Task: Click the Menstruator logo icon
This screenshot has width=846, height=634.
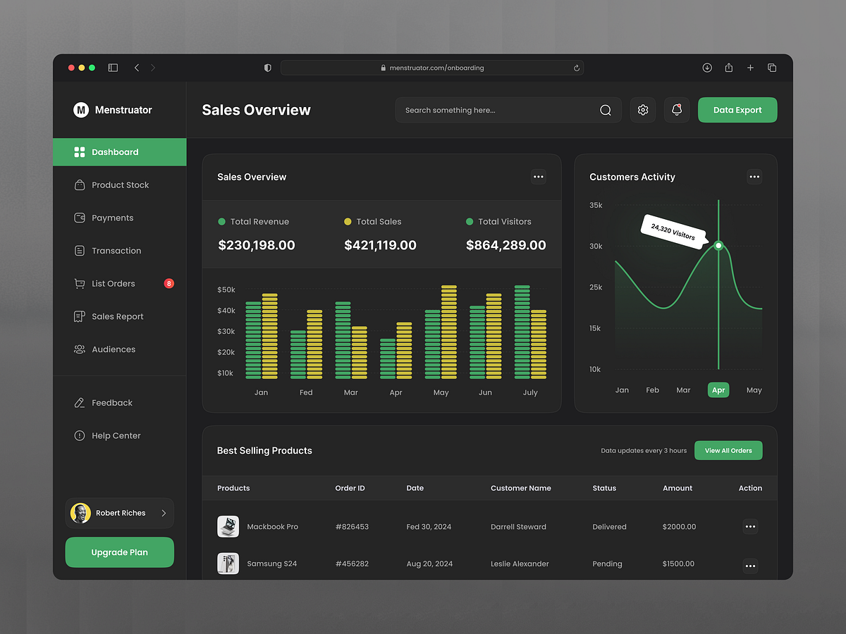Action: pos(81,110)
